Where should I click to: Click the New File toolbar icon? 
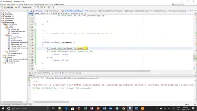pos(2,7)
